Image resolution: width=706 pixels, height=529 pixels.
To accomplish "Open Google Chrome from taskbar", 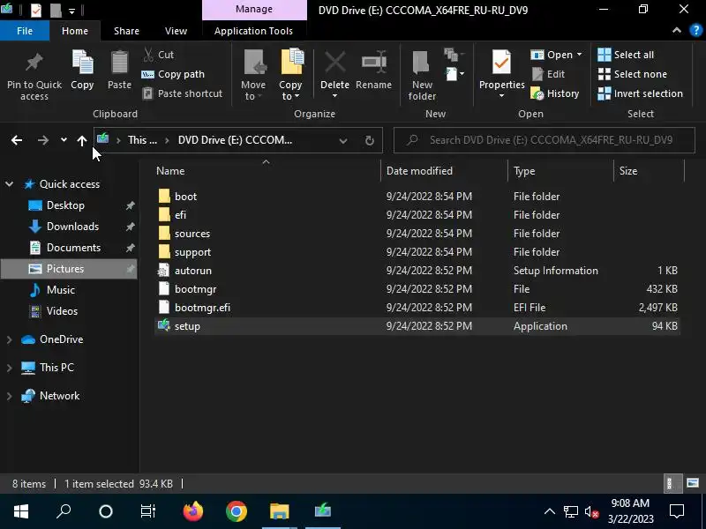I will click(x=237, y=511).
